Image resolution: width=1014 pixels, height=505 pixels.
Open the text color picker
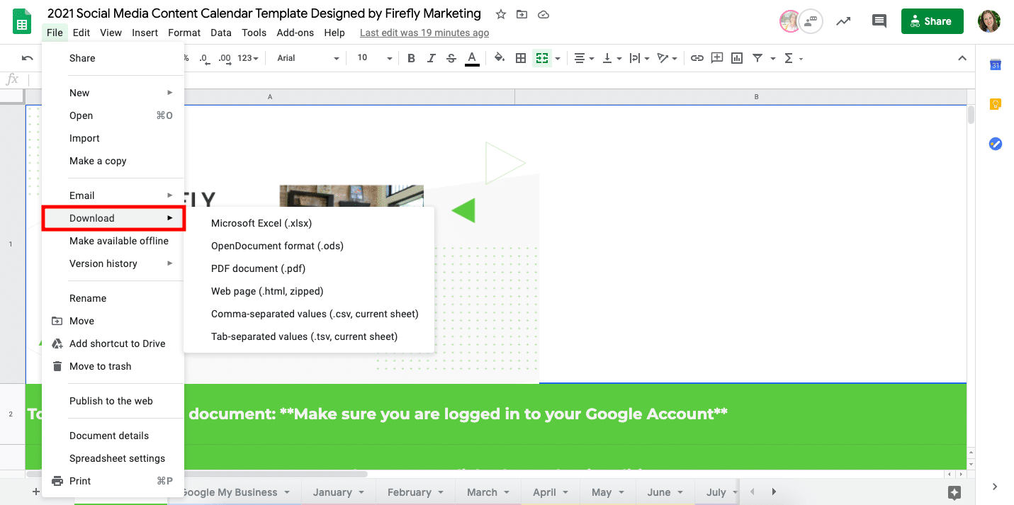[472, 58]
